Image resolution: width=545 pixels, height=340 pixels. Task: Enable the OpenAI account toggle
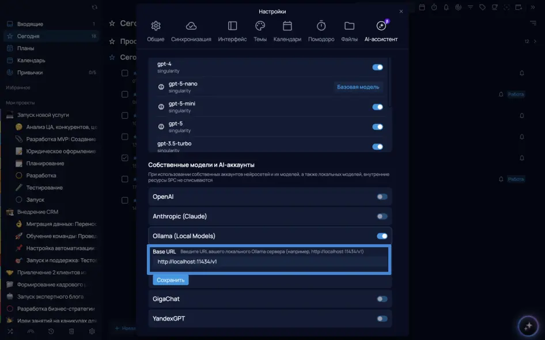click(382, 197)
